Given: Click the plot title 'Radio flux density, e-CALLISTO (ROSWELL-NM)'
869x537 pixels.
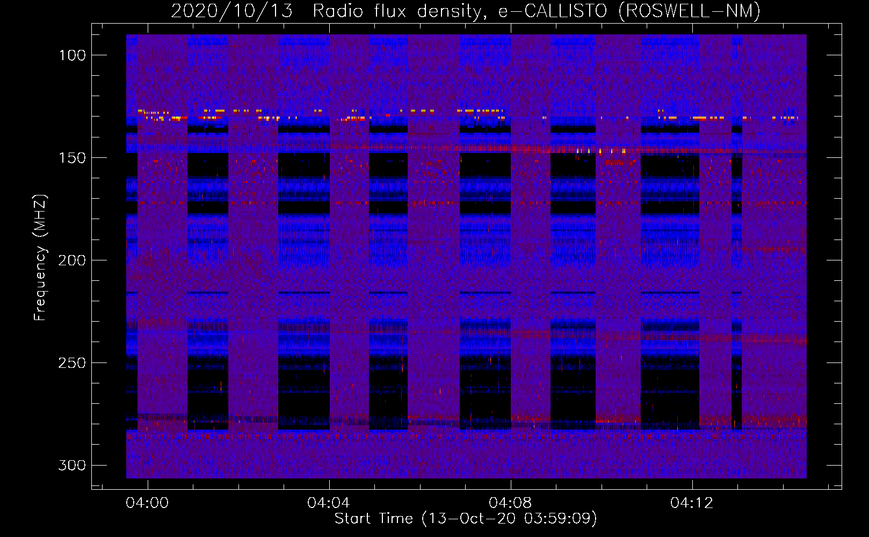Looking at the screenshot, I should (537, 11).
